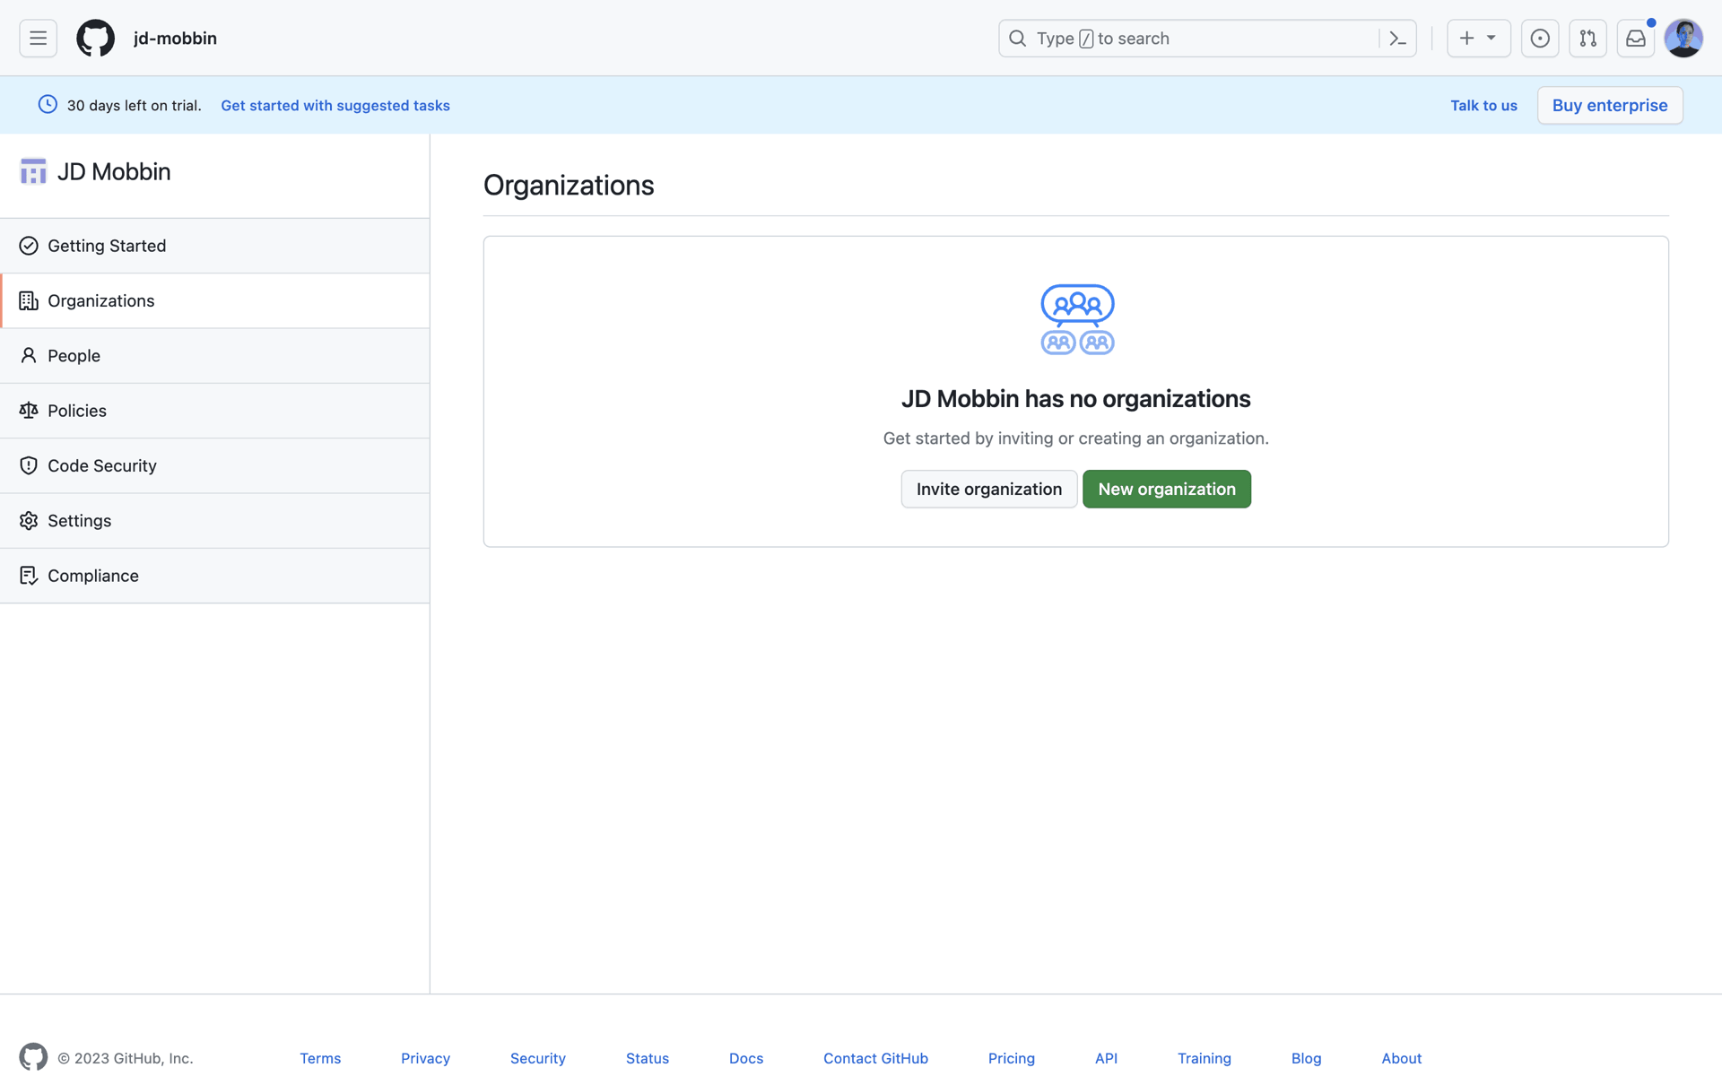Click the trial clock icon in banner
Viewport: 1722px width, 1076px height.
48,105
